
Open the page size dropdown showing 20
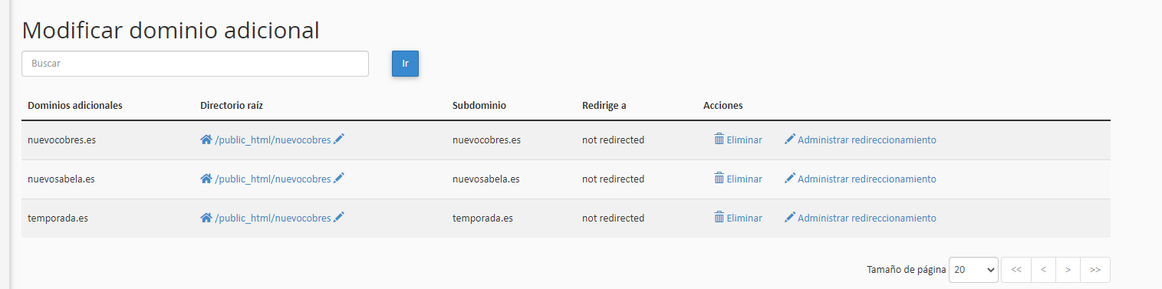973,270
